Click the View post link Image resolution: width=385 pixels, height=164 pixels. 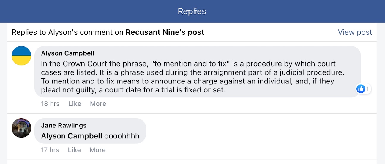pos(355,32)
